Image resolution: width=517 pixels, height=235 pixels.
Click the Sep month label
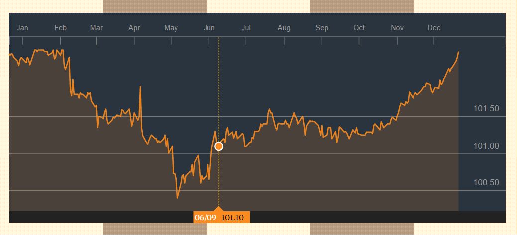[x=322, y=28]
